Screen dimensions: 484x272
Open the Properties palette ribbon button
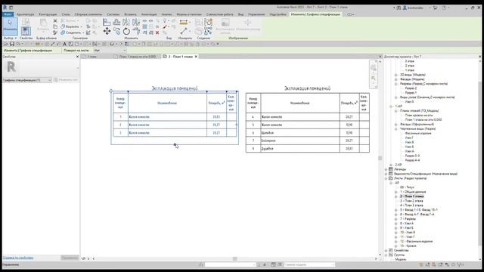(x=26, y=31)
